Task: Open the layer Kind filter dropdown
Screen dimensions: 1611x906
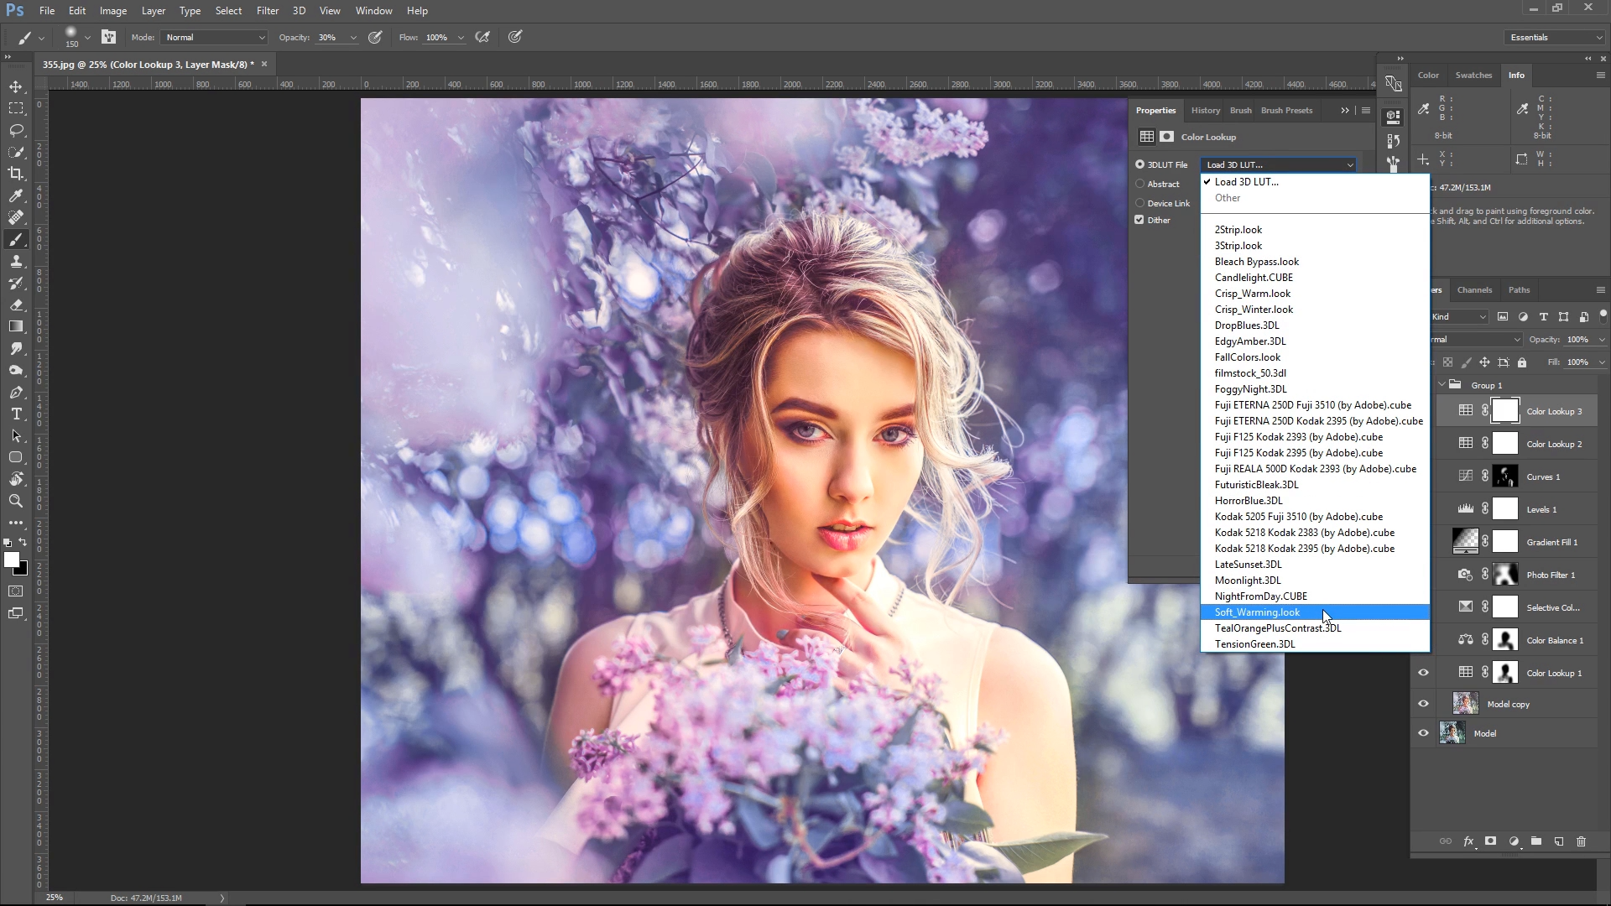Action: (1458, 316)
